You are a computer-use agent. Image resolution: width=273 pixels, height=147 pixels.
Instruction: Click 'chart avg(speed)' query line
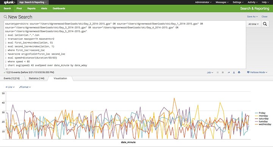46,65
